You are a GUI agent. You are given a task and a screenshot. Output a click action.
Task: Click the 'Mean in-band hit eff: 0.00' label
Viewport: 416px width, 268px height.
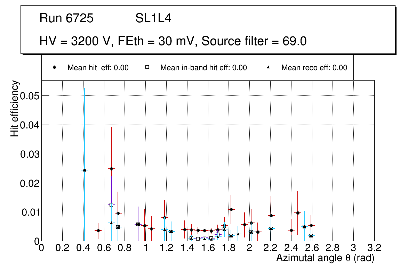(x=203, y=68)
